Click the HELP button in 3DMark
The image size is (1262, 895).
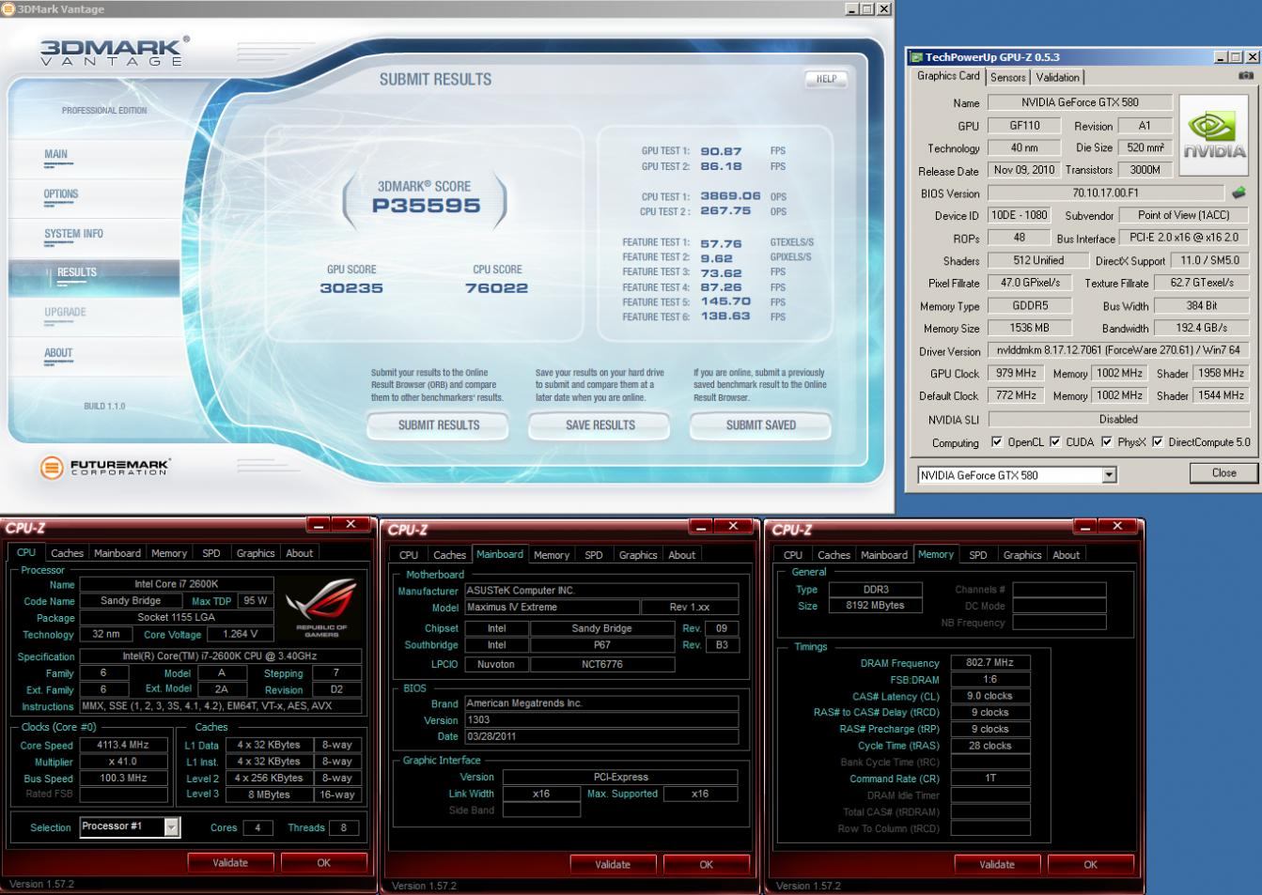826,79
